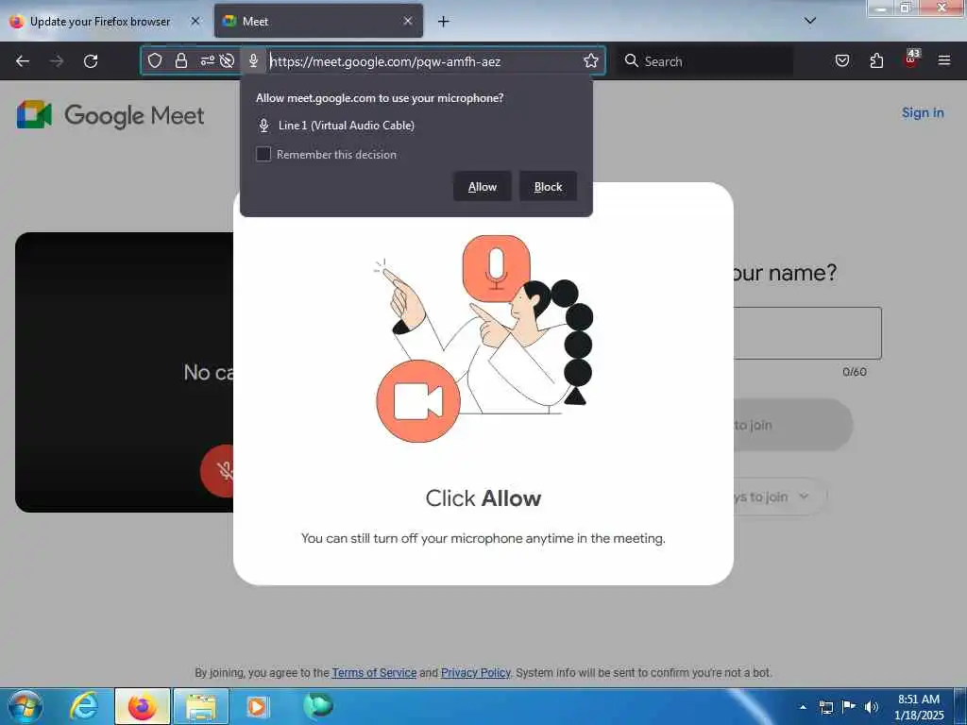Open the Firefox application menu
Screen dimensions: 967x725
coord(943,60)
